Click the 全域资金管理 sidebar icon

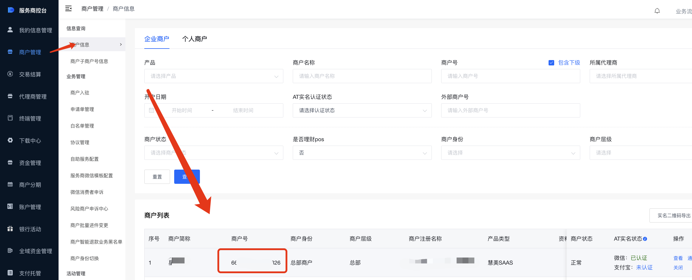pos(10,251)
